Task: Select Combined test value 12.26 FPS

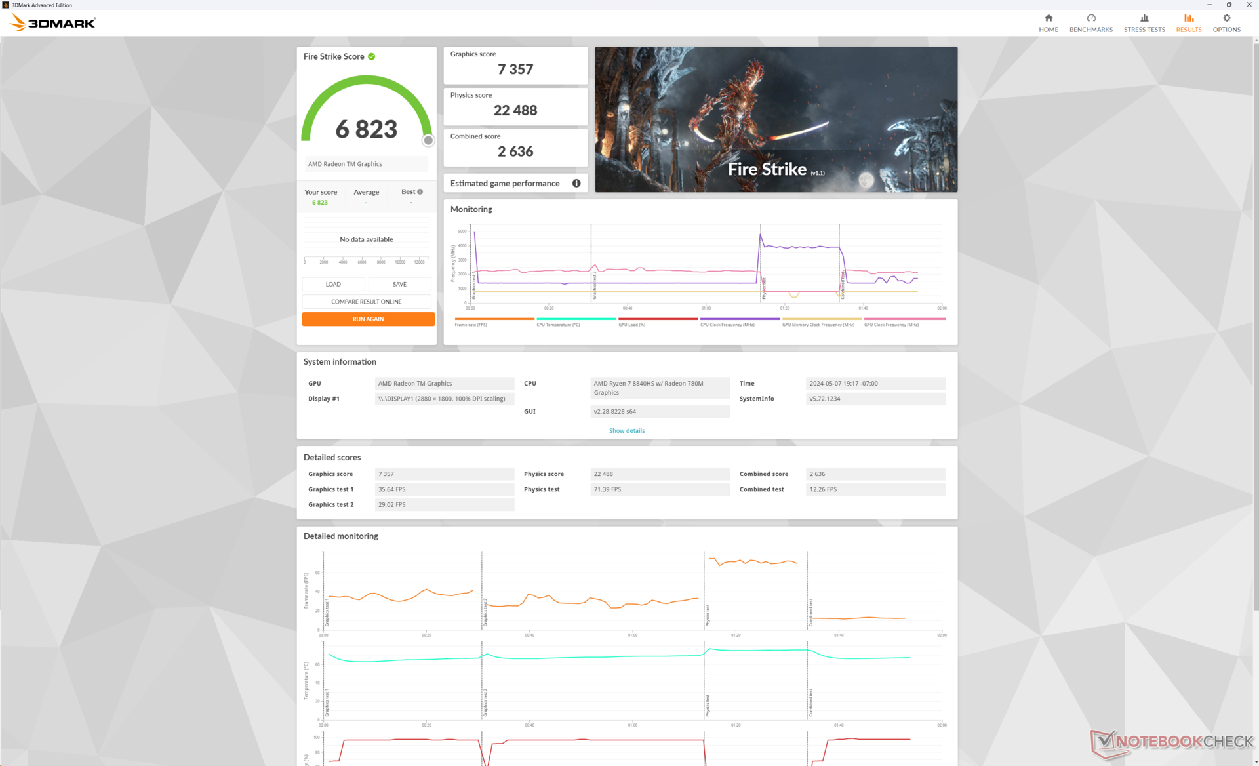Action: (x=875, y=489)
